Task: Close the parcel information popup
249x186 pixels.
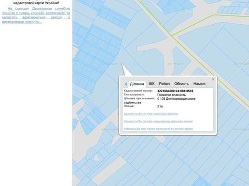Action: [213, 79]
